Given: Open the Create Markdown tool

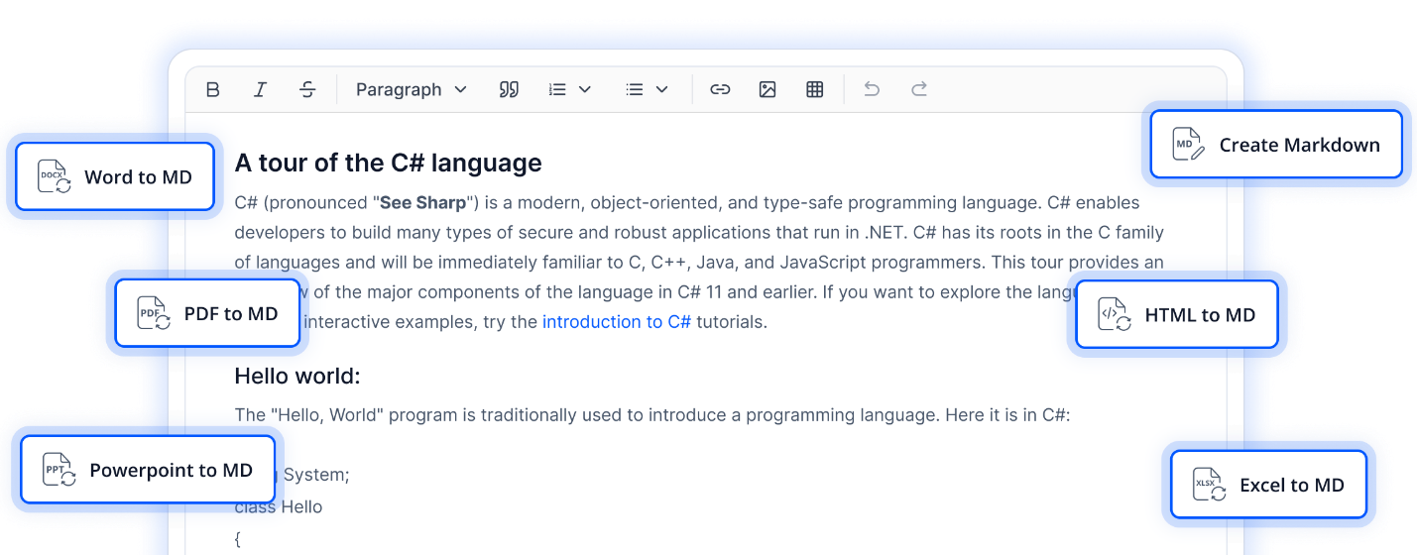Looking at the screenshot, I should point(1276,145).
